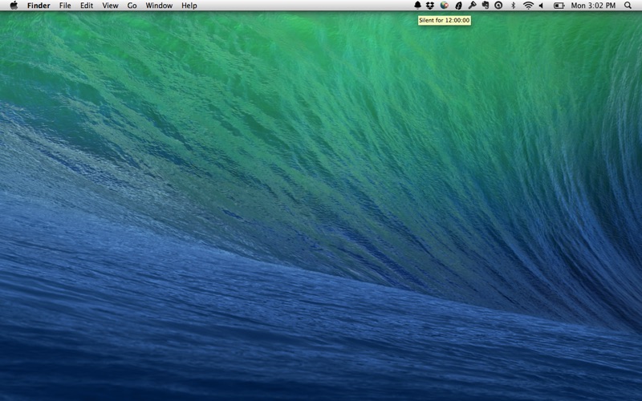The width and height of the screenshot is (642, 401).
Task: Open the Dropbox menu bar icon
Action: 430,6
